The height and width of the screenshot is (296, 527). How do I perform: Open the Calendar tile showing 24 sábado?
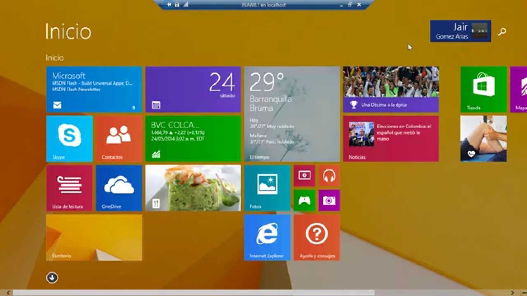pos(193,89)
